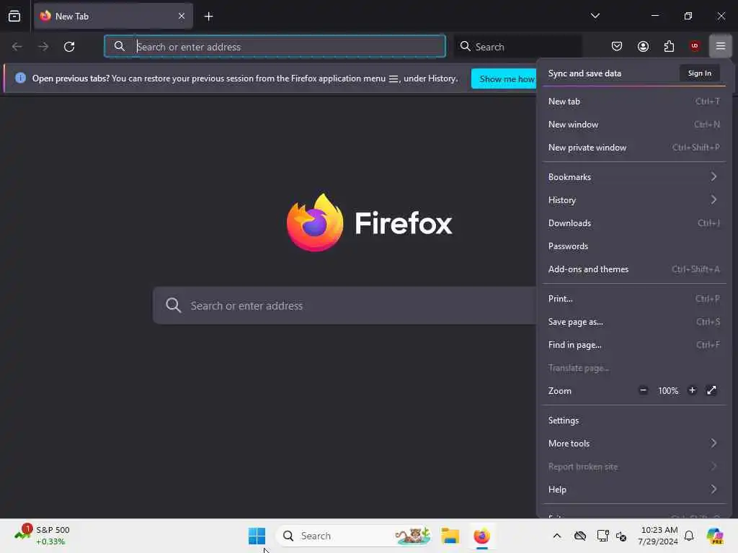
Task: Click the toolbar Search box
Action: [x=517, y=47]
